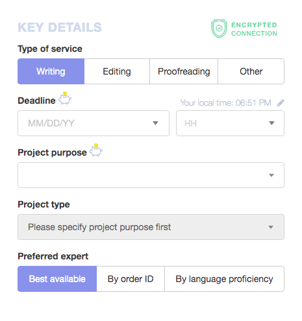Screen dimensions: 302x321
Task: Click the arrow in the Project purpose field
Action: click(271, 175)
